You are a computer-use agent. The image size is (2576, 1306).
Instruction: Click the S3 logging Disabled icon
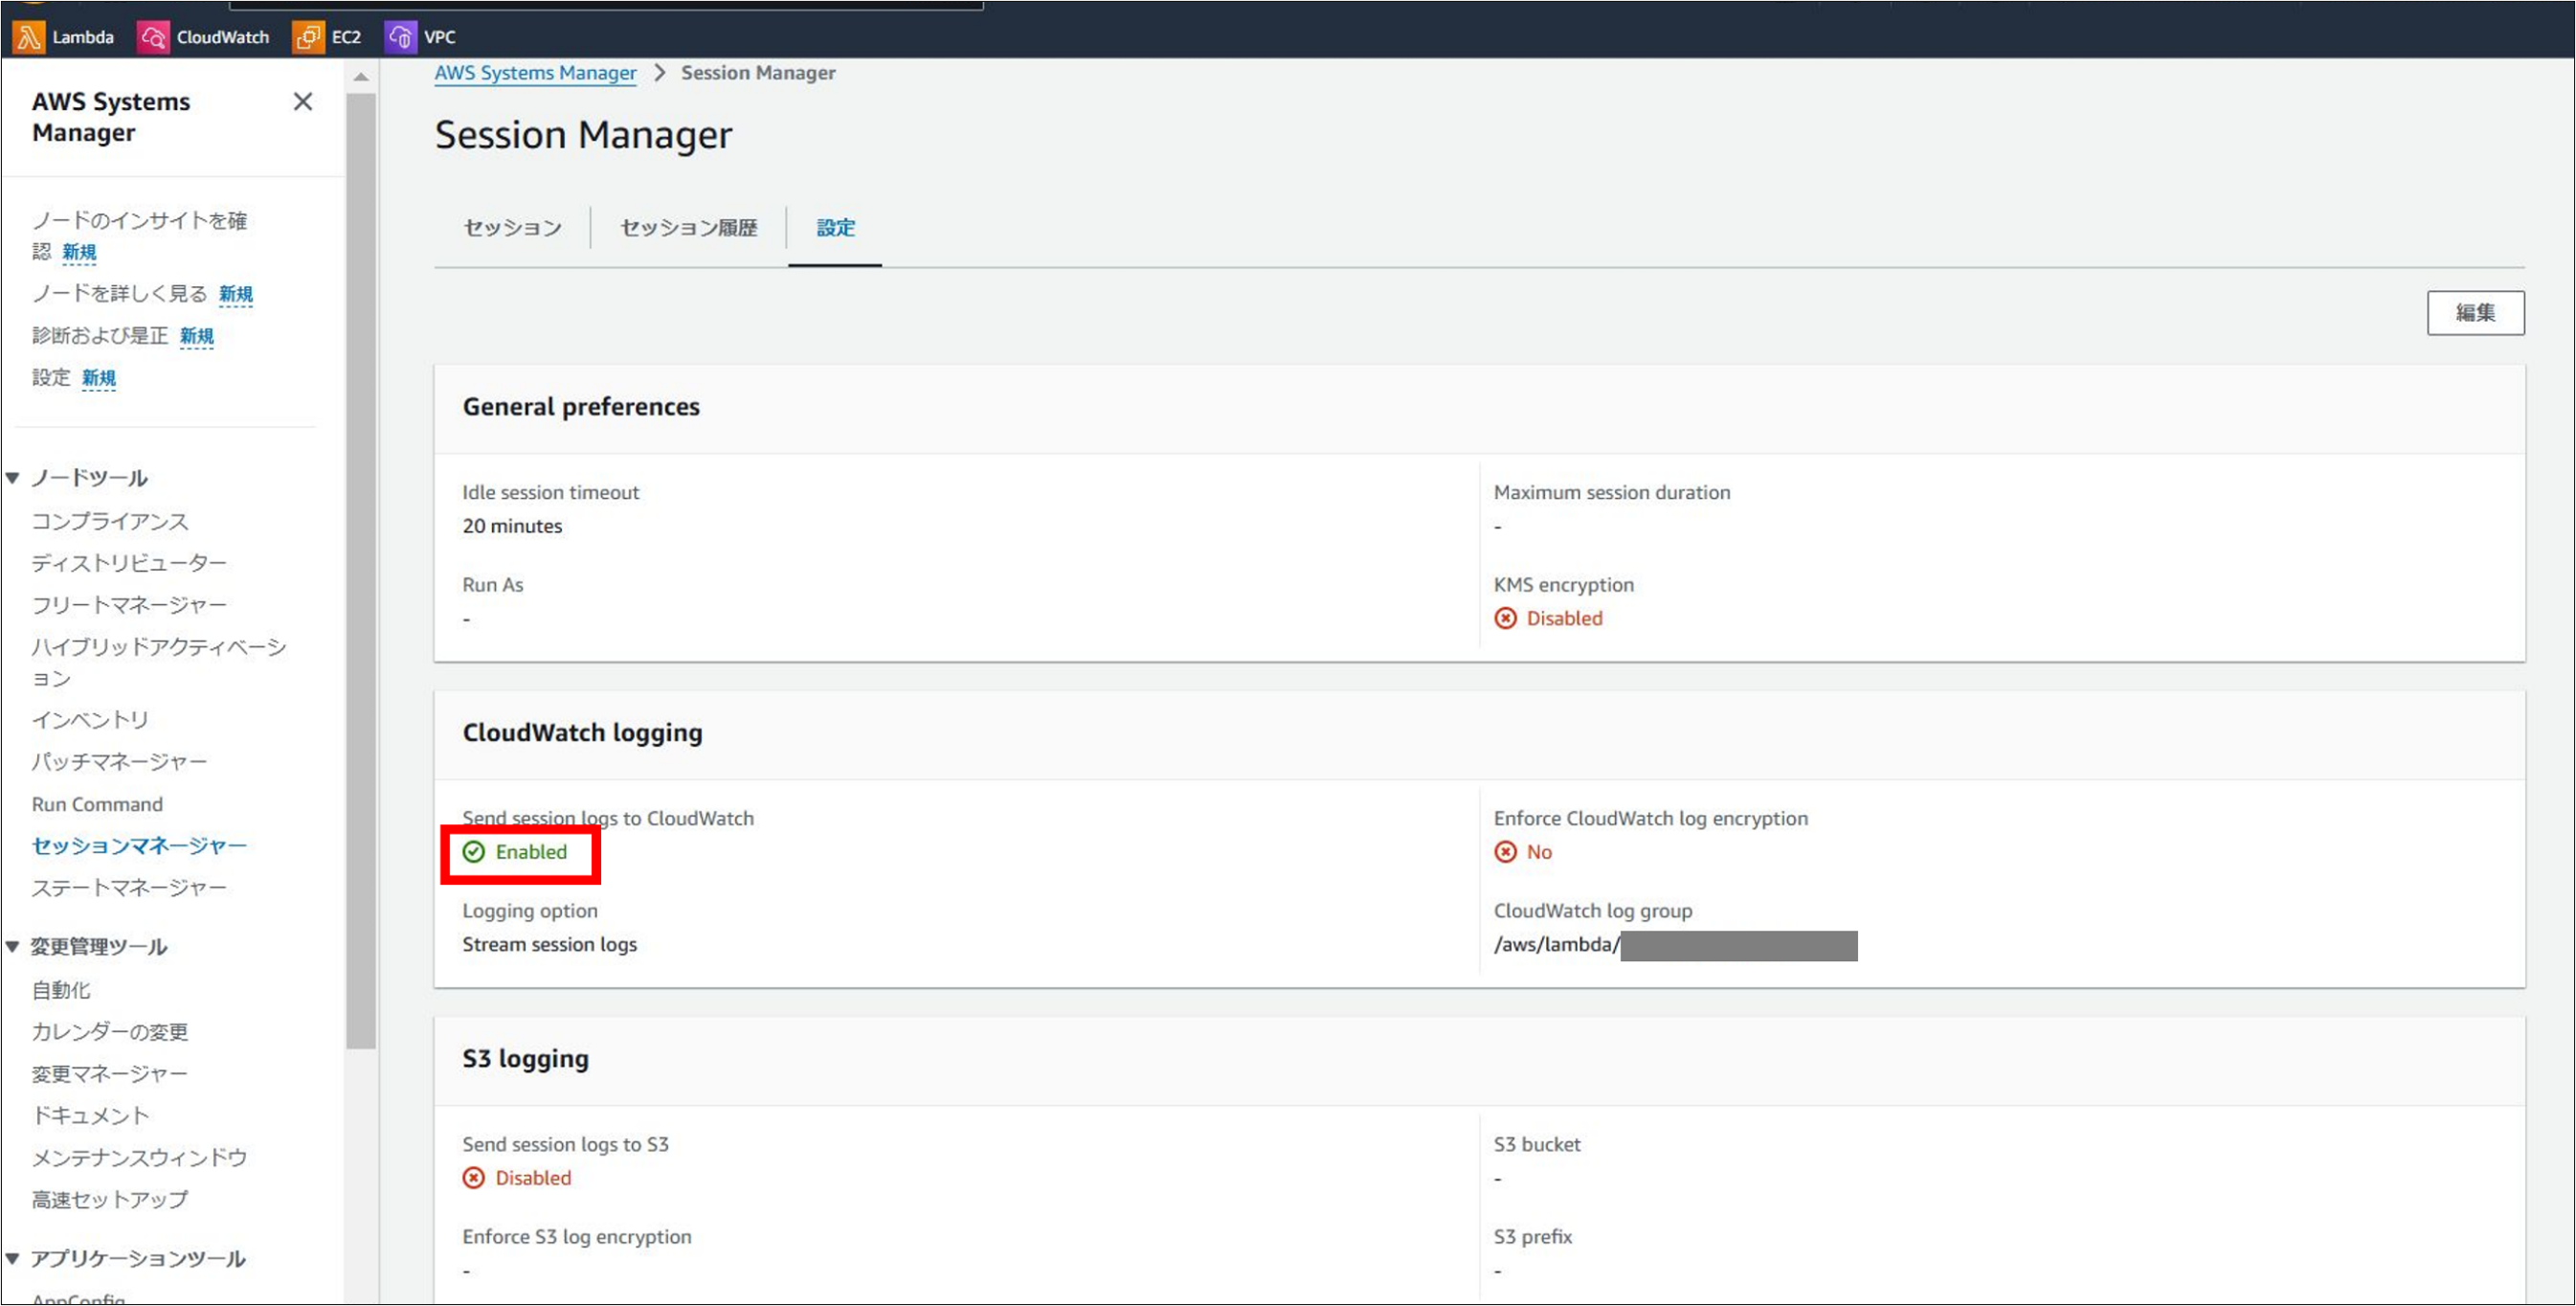point(473,1178)
